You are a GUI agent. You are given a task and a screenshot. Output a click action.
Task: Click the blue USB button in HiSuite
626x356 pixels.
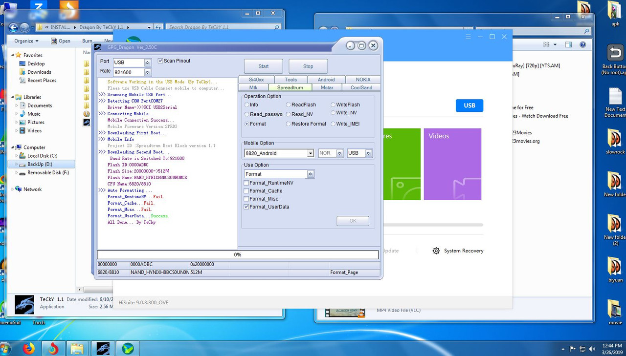469,105
